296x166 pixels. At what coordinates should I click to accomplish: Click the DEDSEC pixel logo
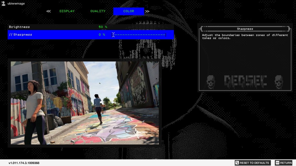245,82
